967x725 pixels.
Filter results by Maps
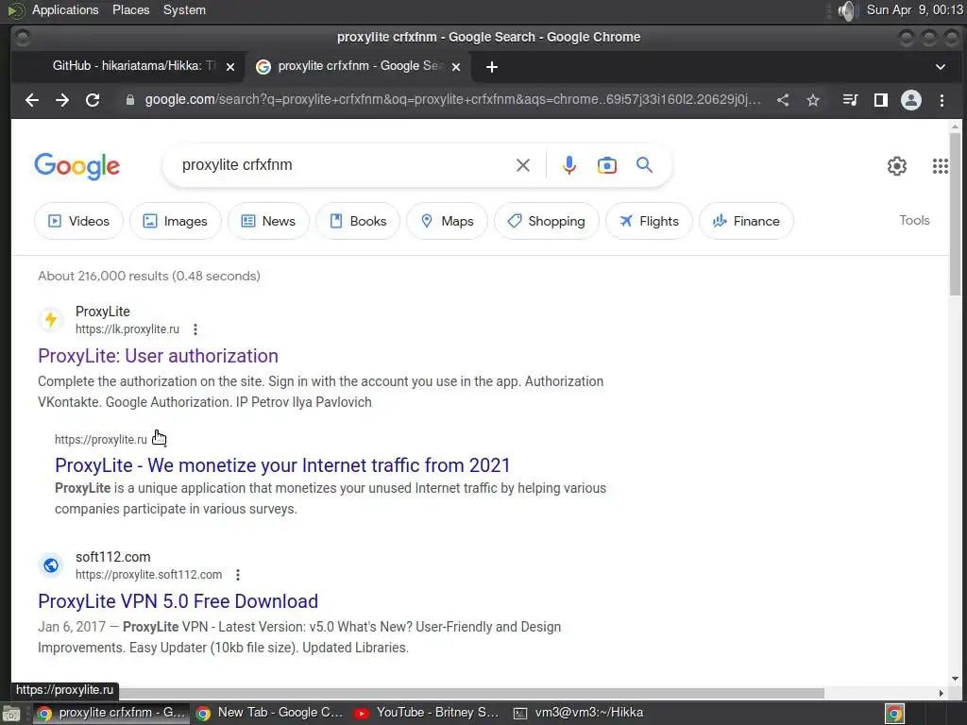tap(447, 221)
